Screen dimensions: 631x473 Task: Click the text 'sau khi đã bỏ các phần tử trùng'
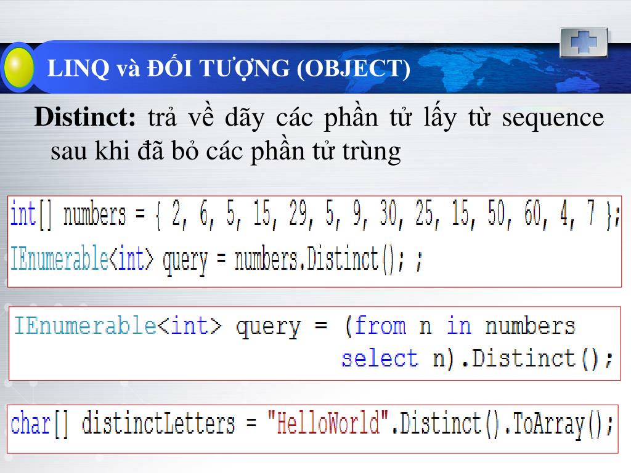(x=226, y=152)
